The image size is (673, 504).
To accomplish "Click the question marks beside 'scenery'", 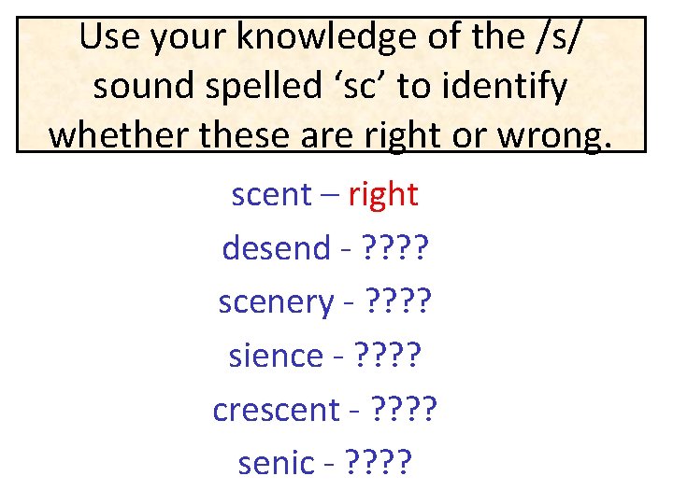I will tap(398, 301).
